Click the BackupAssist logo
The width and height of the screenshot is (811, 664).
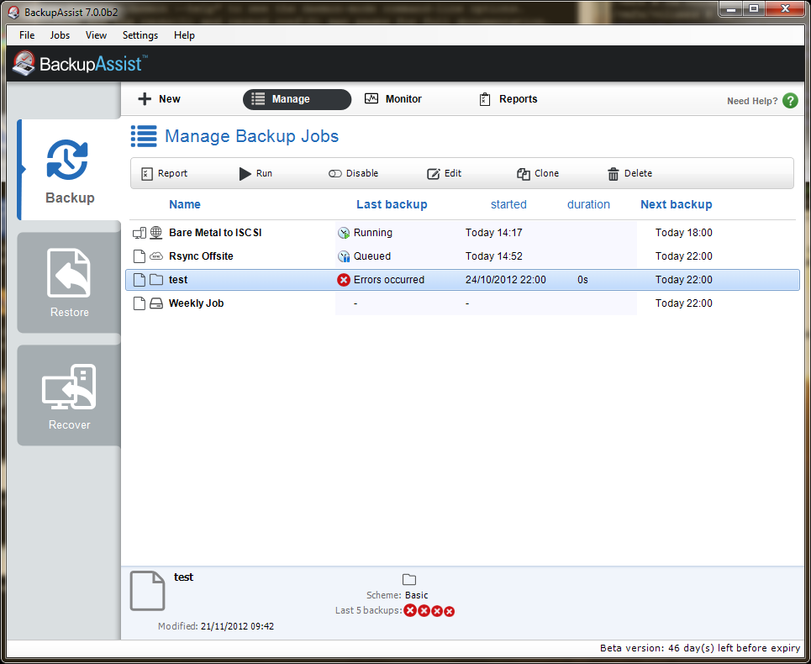(80, 63)
